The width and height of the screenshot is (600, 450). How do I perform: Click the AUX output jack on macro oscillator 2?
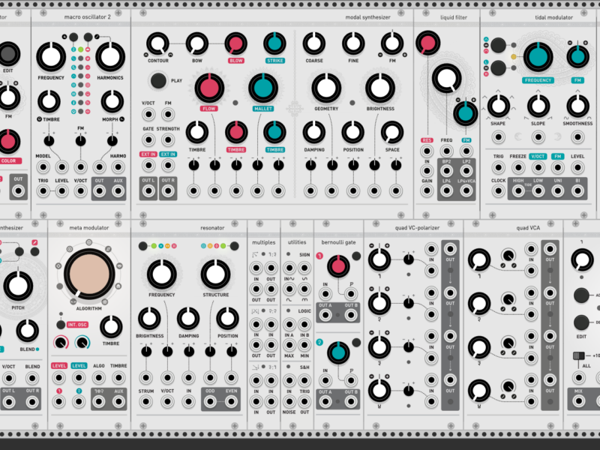(x=118, y=191)
